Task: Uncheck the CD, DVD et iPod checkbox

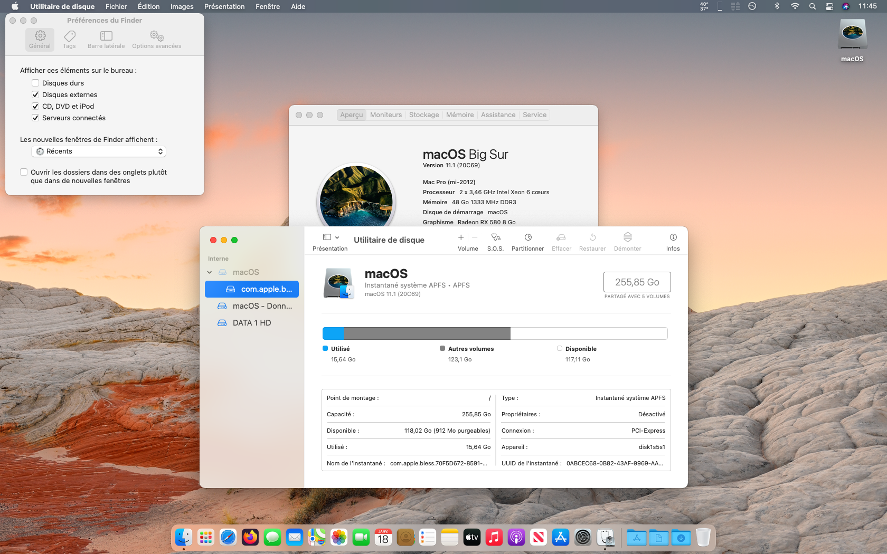Action: tap(35, 106)
